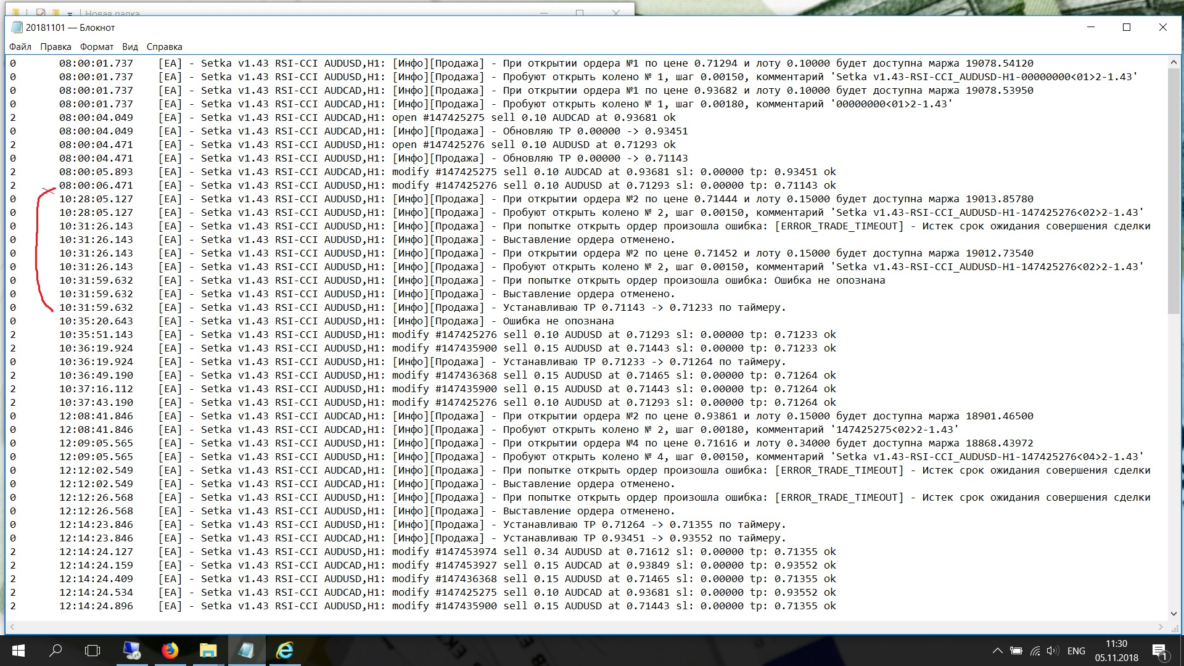Image resolution: width=1184 pixels, height=666 pixels.
Task: Click the Notepad icon in the title bar
Action: [x=17, y=27]
